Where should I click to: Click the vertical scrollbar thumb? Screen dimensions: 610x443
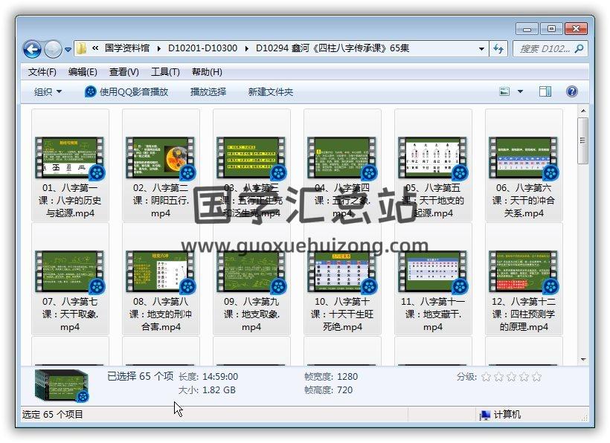(x=582, y=140)
